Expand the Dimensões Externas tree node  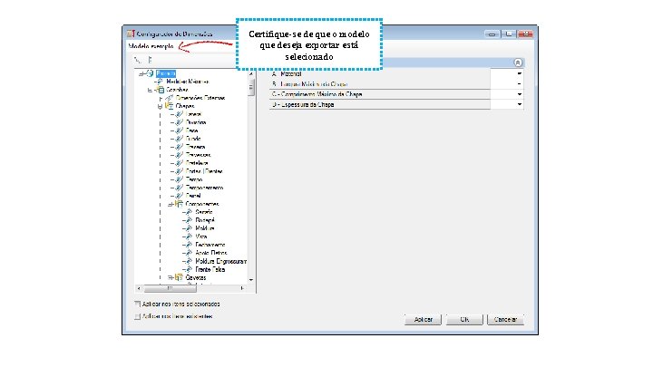161,99
